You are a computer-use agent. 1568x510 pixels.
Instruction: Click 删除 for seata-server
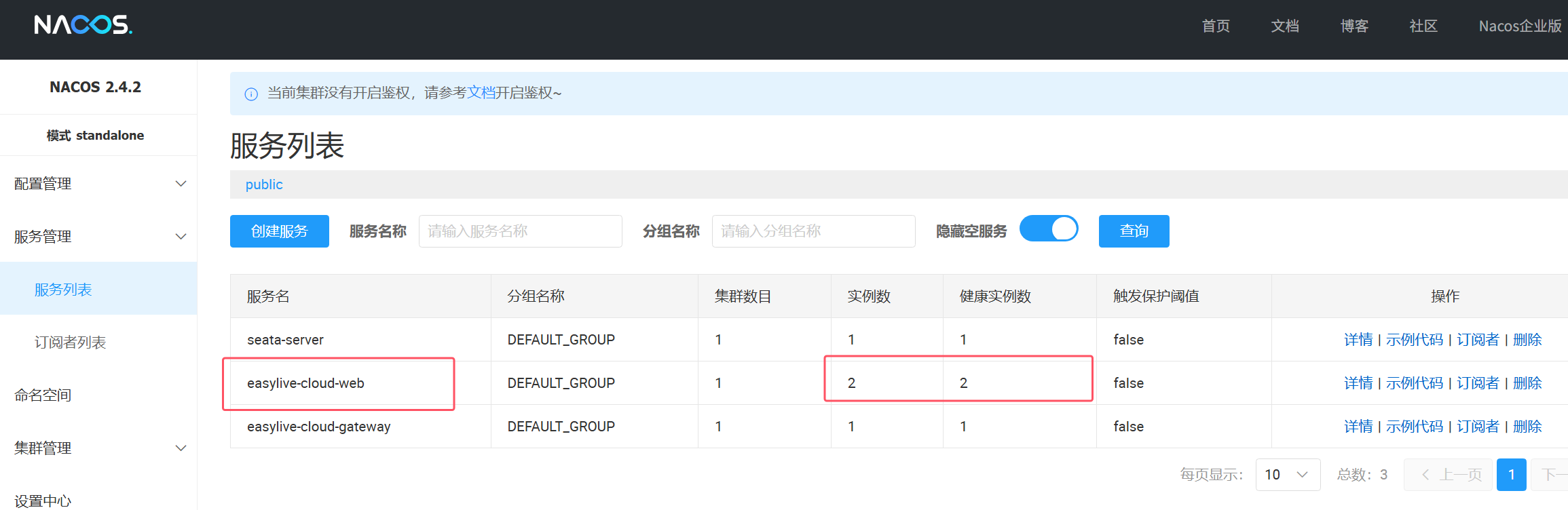(x=1527, y=340)
